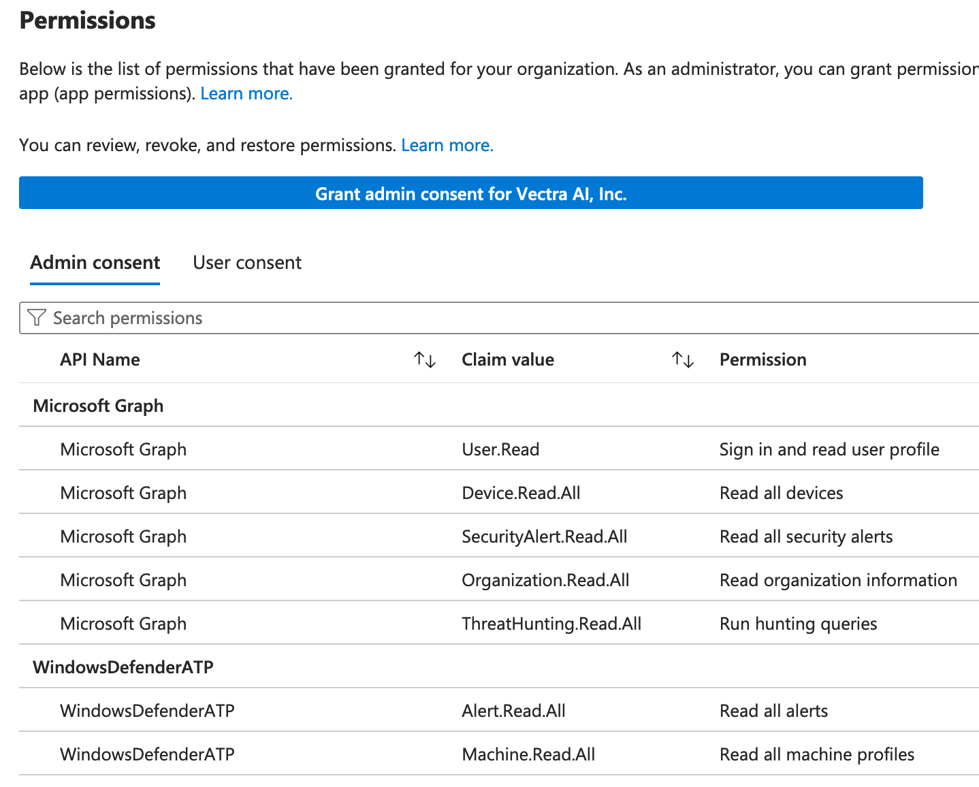979x787 pixels.
Task: Click the sort arrows next to Claim value
Action: click(683, 359)
